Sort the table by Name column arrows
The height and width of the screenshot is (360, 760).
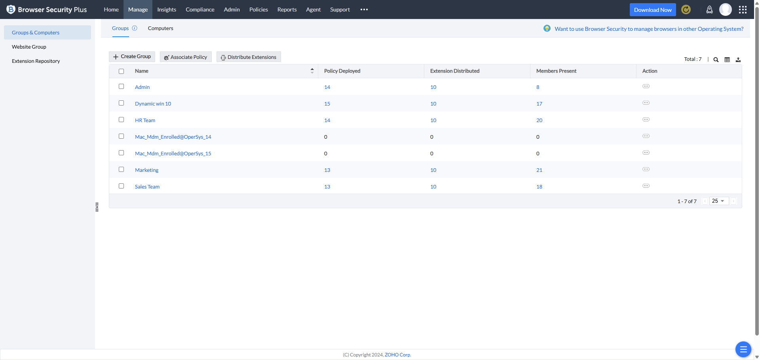(x=312, y=71)
